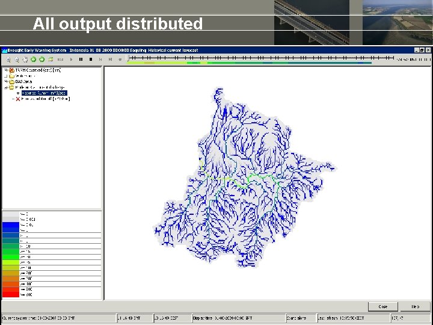433x325 pixels.
Task: Expand the TRMM Observed tree node
Action: (5, 70)
